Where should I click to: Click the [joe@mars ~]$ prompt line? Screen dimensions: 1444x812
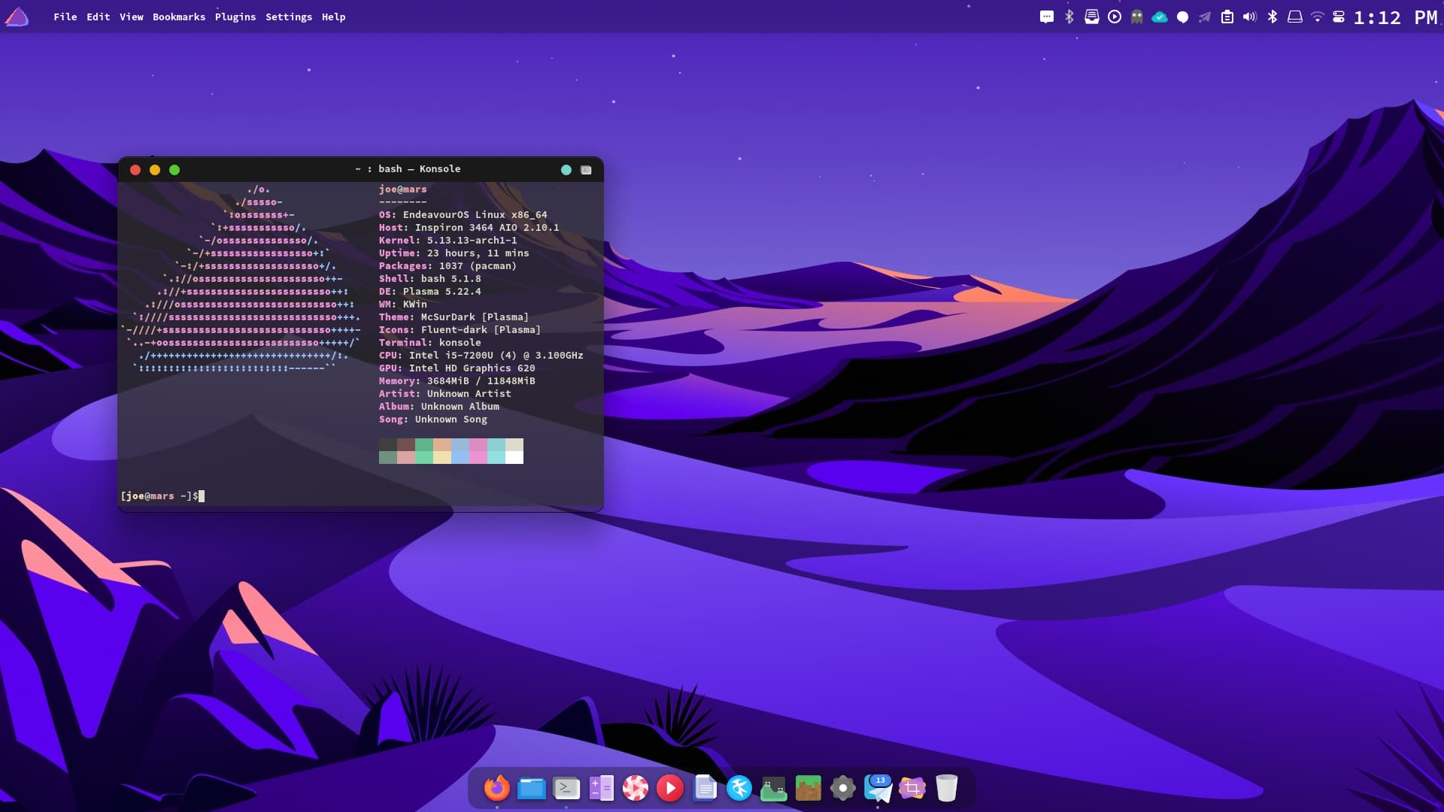click(162, 496)
